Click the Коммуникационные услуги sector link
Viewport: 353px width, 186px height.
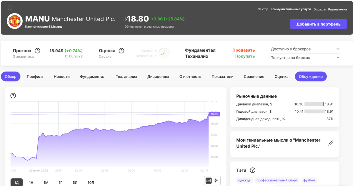pos(291,9)
